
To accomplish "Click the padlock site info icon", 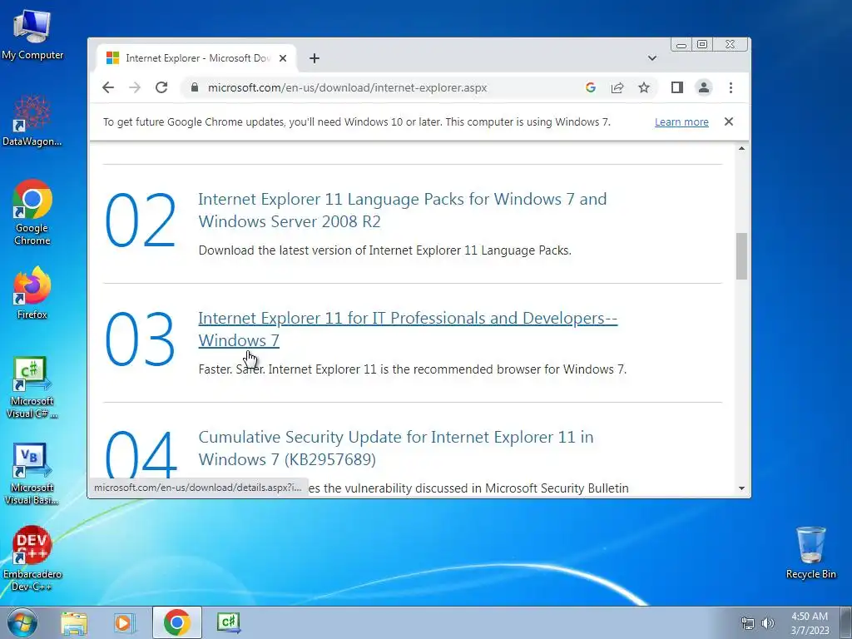I will pos(195,87).
